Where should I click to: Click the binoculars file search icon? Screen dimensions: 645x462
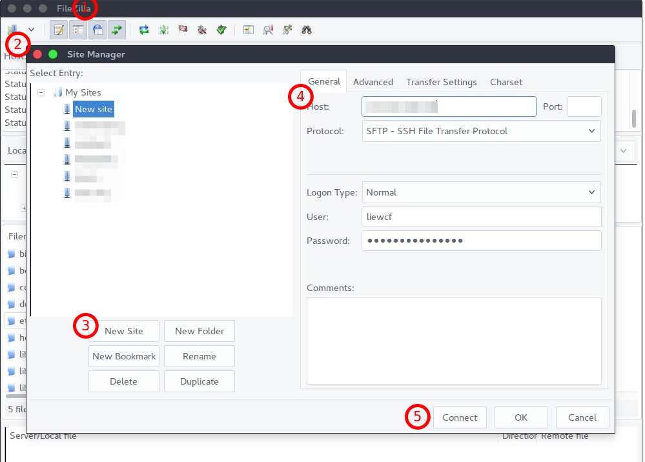pos(307,30)
